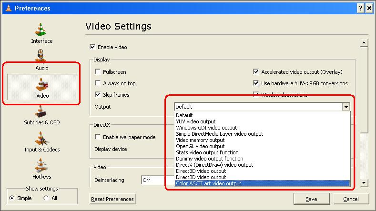
Task: Click the vertical scrollbar thumb
Action: pos(364,90)
